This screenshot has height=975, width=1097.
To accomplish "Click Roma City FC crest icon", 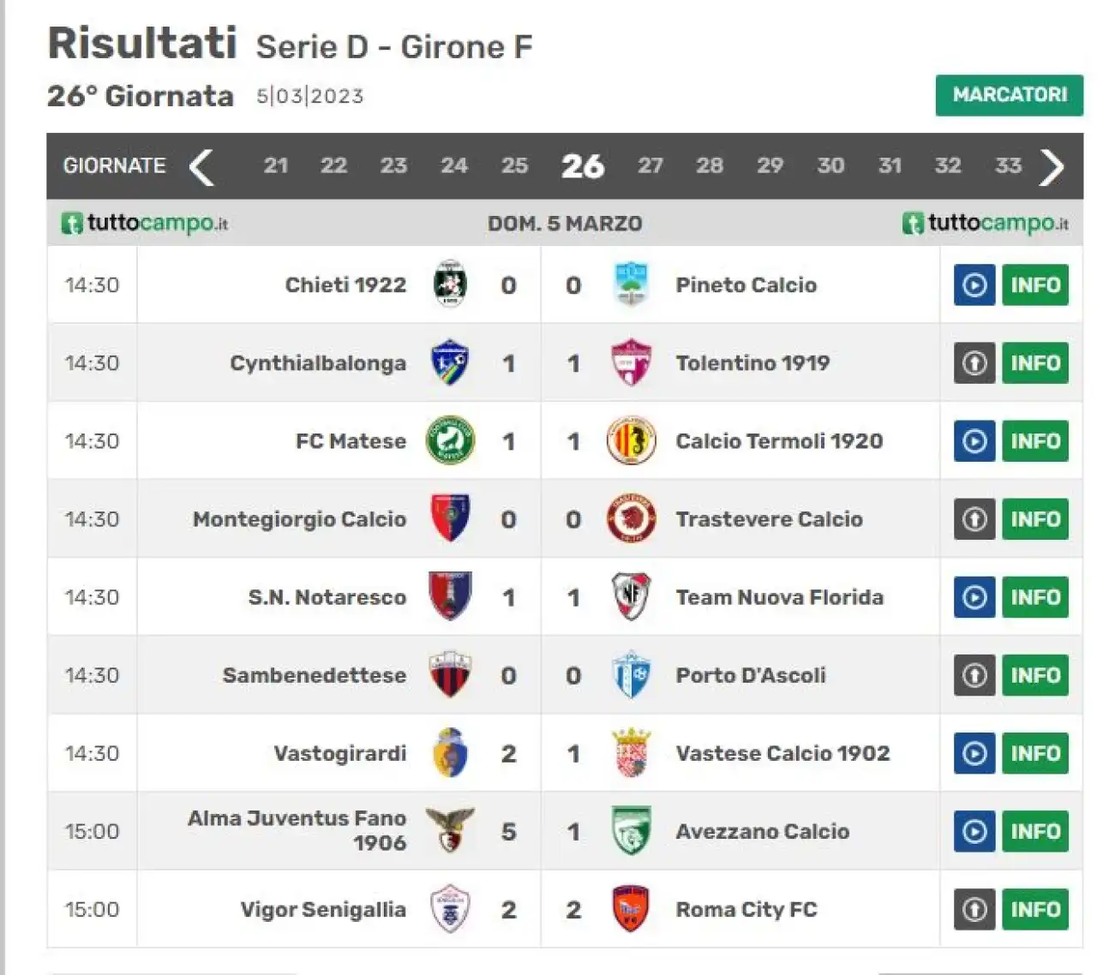I will click(632, 909).
